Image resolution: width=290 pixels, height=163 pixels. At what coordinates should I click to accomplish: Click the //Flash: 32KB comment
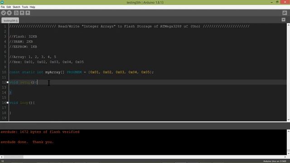23,36
